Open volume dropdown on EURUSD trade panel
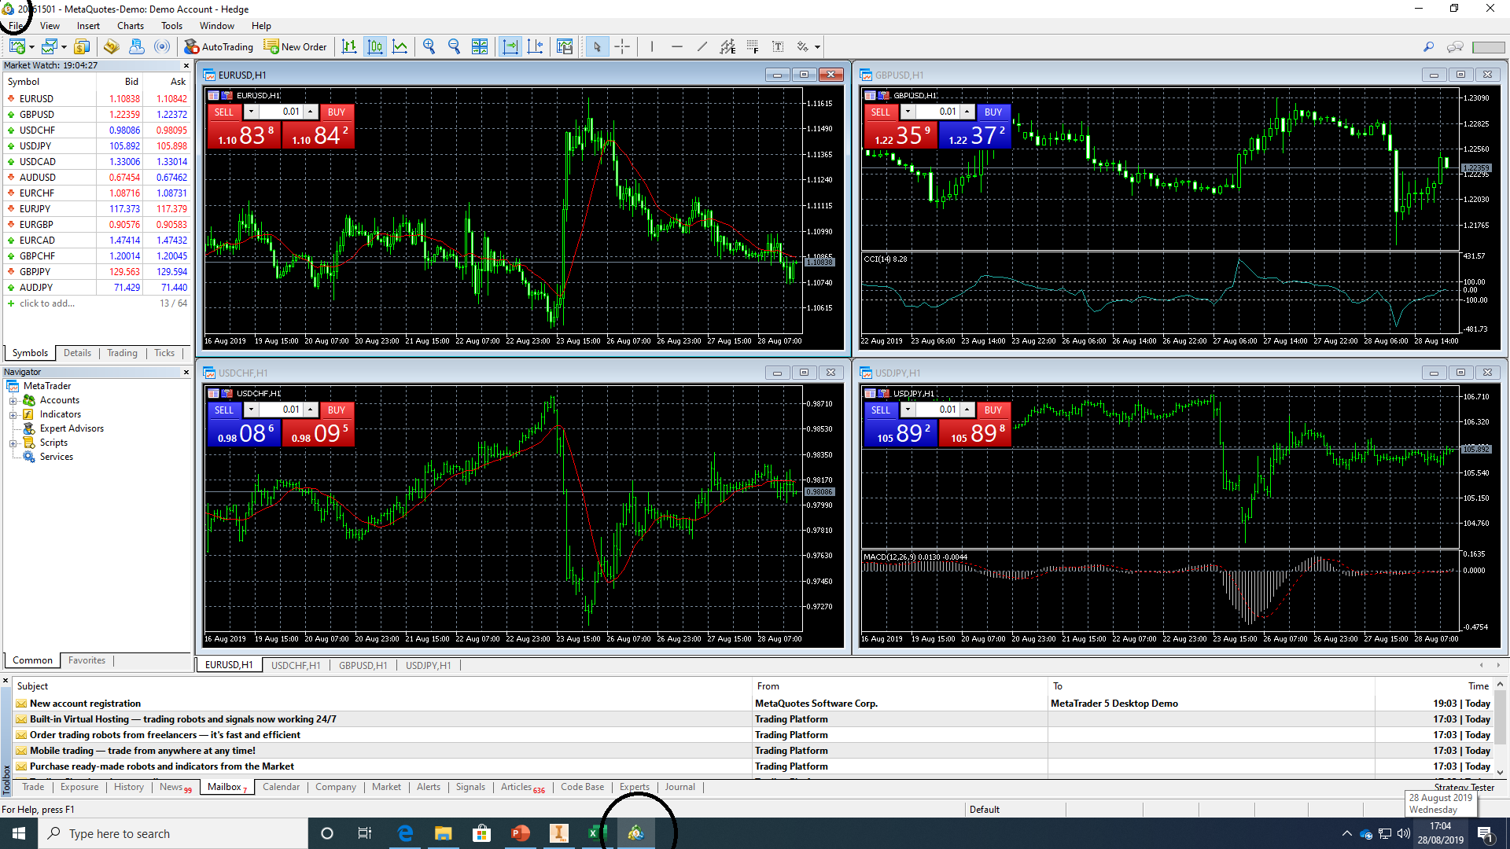Image resolution: width=1510 pixels, height=849 pixels. [251, 112]
